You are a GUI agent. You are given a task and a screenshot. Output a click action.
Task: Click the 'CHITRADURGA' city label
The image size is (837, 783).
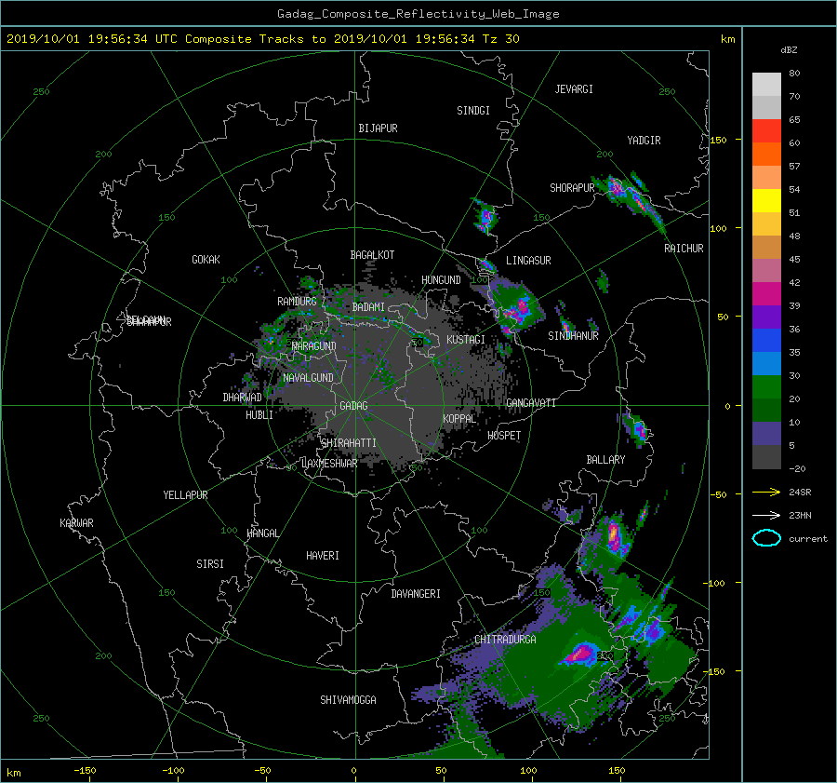coord(505,640)
